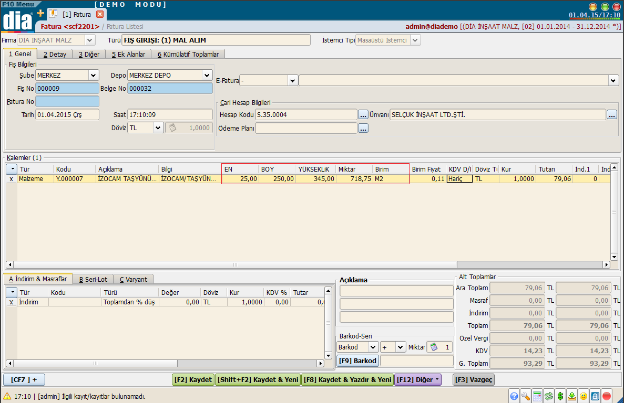The image size is (624, 403).
Task: Click the Toplamdan % düş cell
Action: coord(130,302)
